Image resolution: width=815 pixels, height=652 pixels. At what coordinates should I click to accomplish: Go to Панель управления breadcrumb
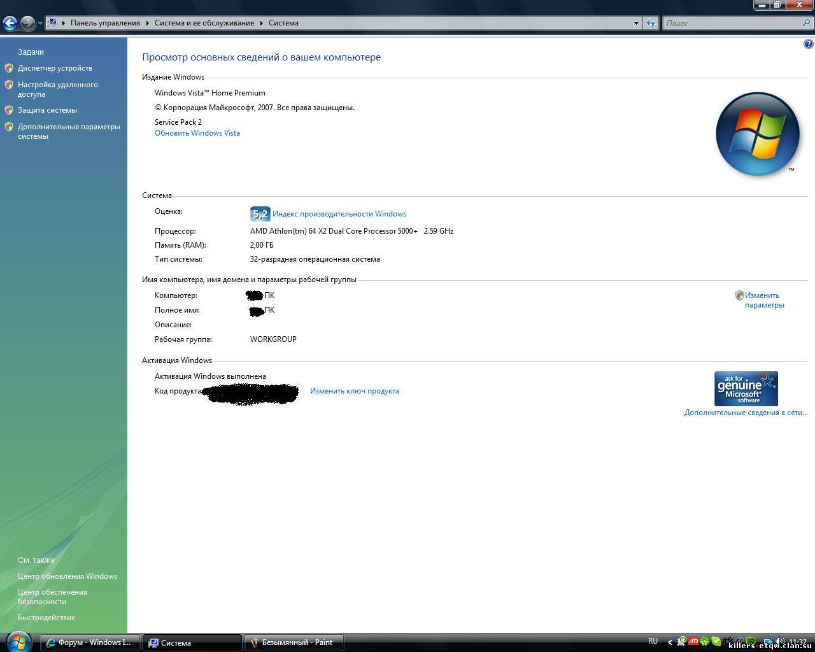(105, 23)
